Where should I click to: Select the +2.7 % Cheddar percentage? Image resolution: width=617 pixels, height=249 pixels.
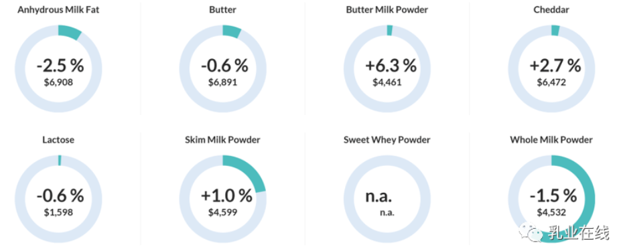(x=555, y=66)
